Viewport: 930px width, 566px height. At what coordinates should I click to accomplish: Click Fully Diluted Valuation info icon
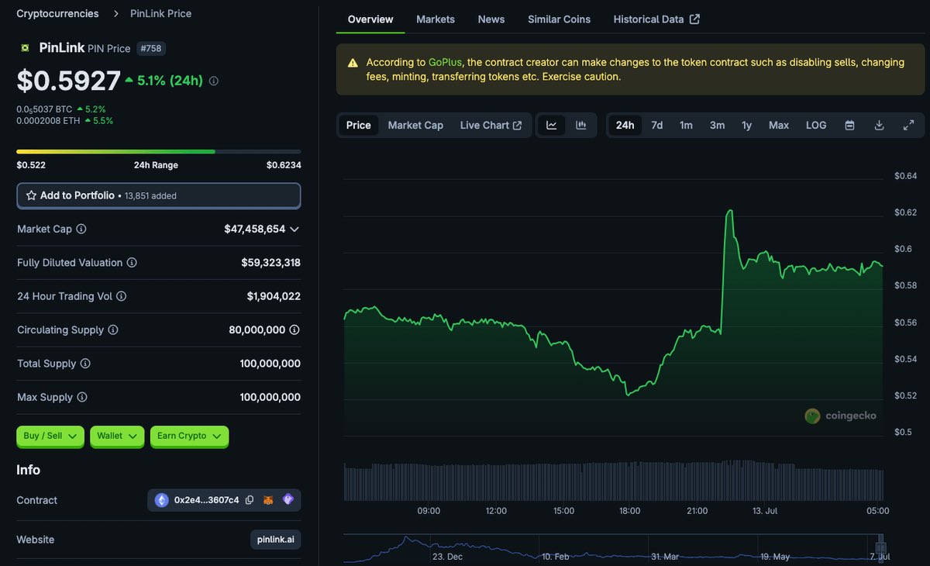(x=132, y=263)
